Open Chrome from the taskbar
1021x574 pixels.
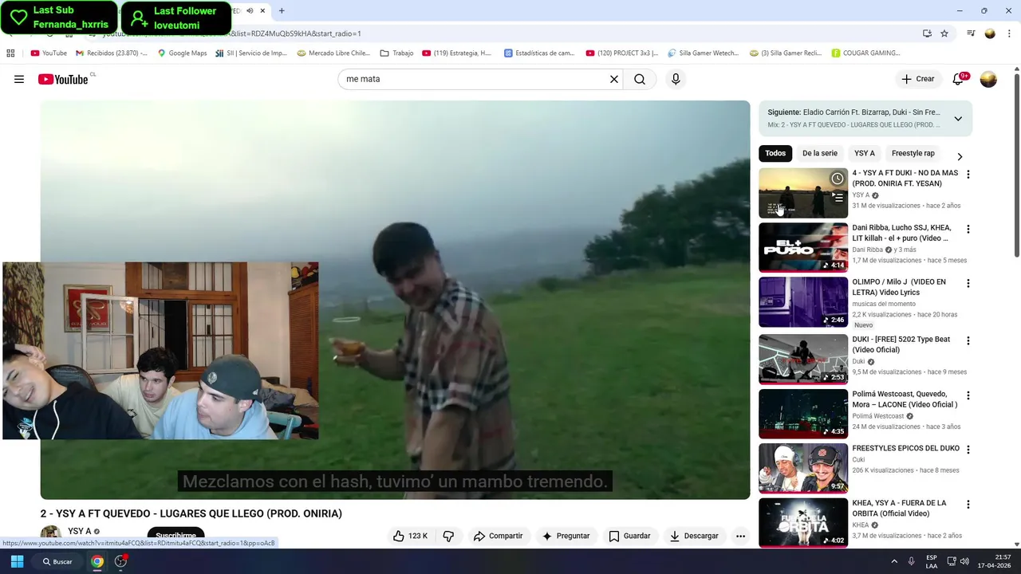[97, 561]
